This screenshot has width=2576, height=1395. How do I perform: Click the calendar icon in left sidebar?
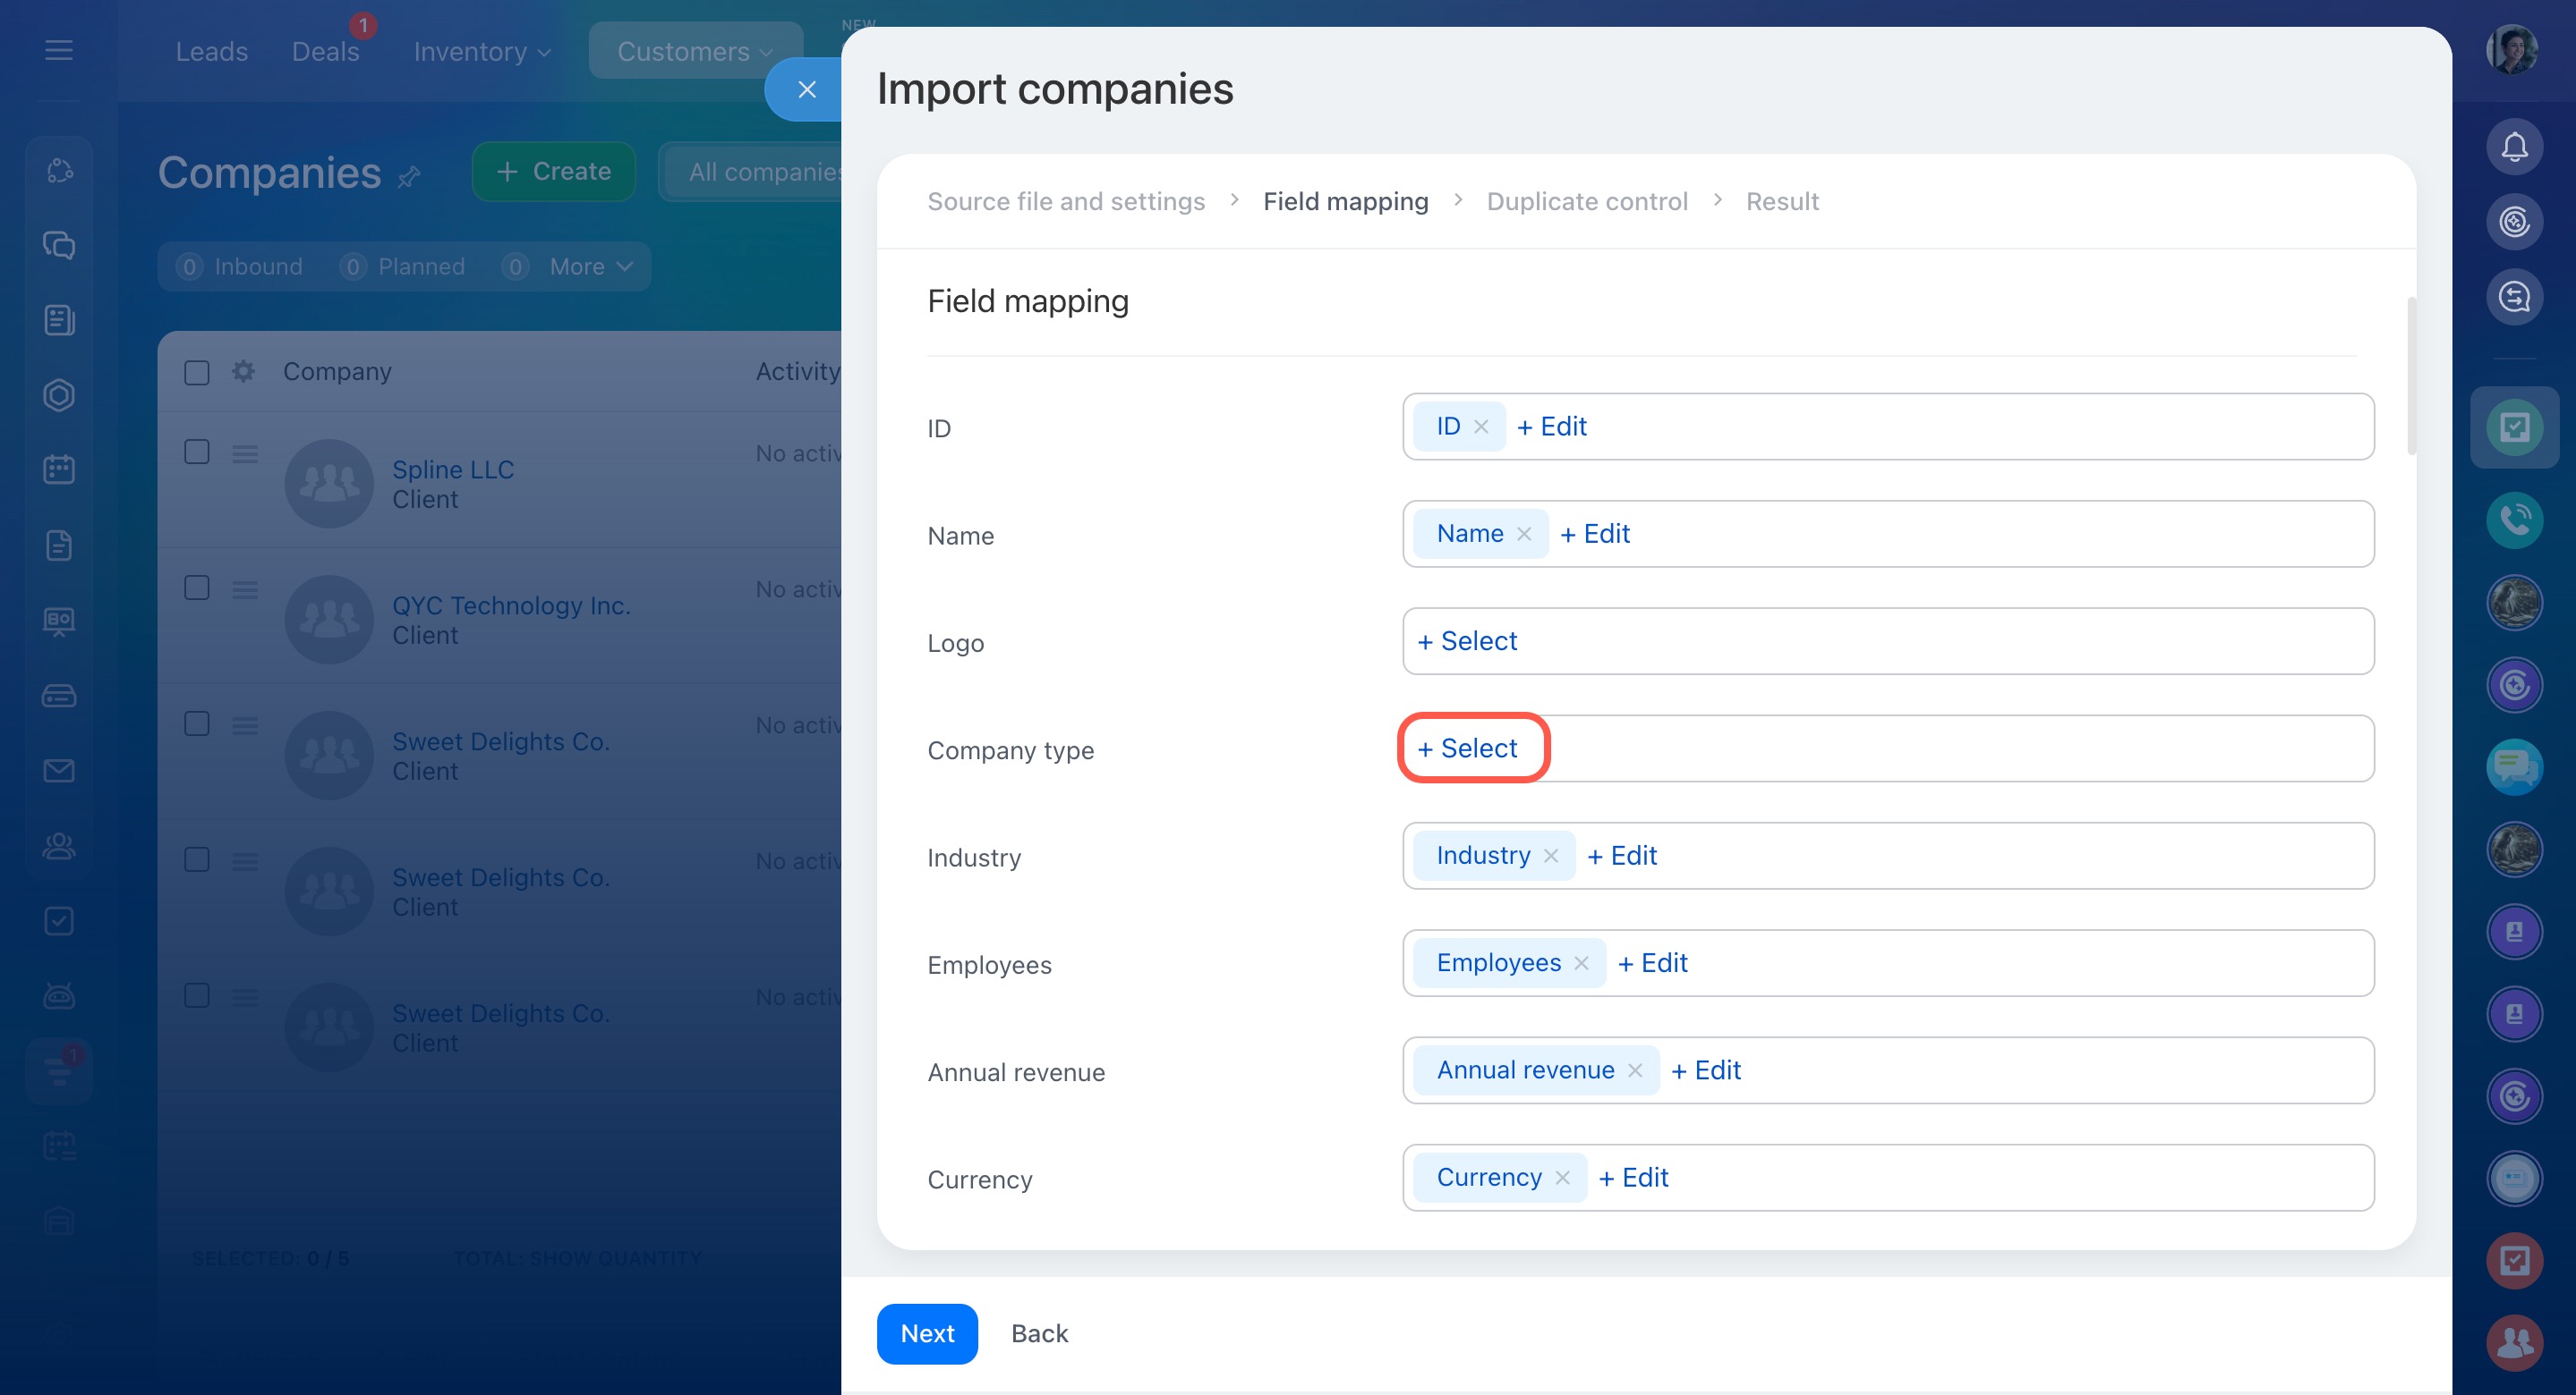(x=59, y=469)
